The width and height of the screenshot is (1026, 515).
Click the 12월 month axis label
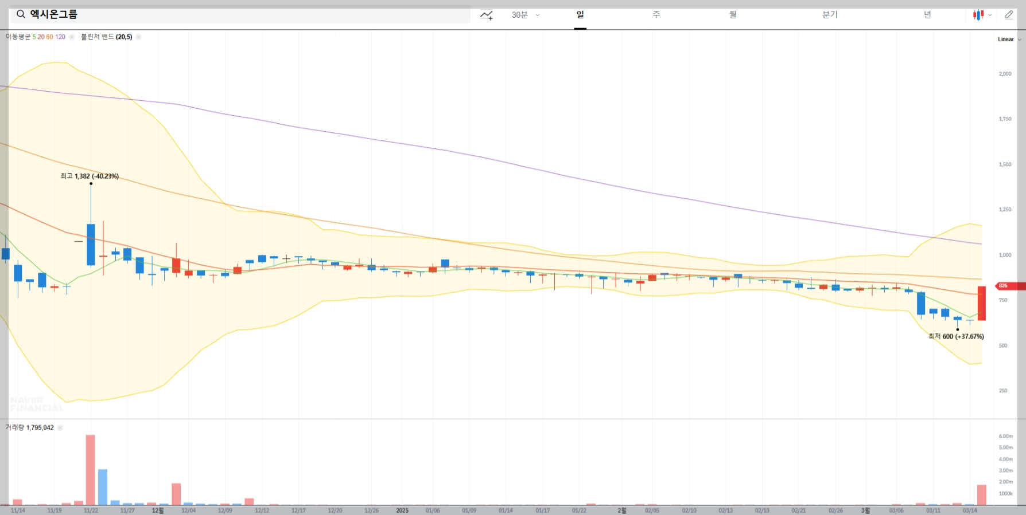click(158, 510)
